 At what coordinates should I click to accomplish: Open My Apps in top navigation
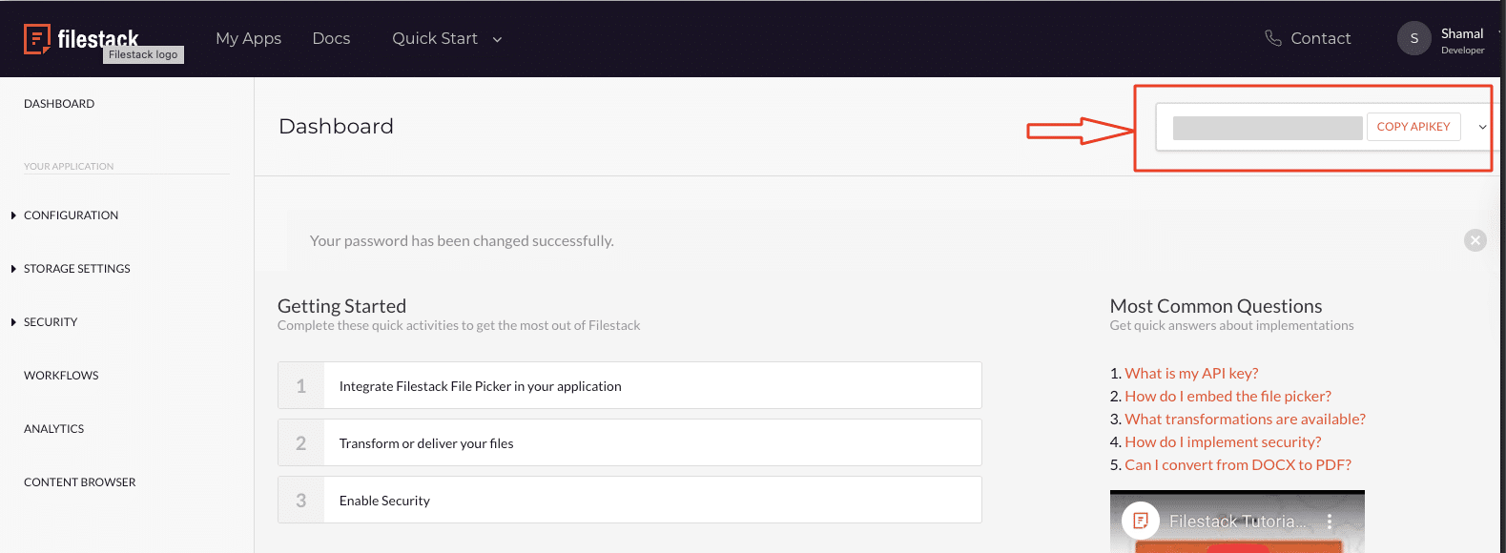(x=248, y=38)
